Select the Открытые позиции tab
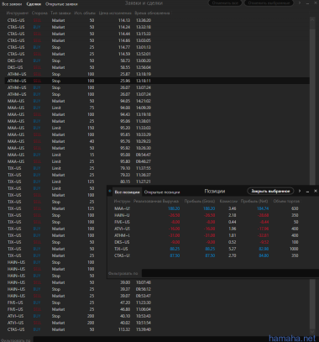The height and width of the screenshot is (342, 319). pos(162,192)
